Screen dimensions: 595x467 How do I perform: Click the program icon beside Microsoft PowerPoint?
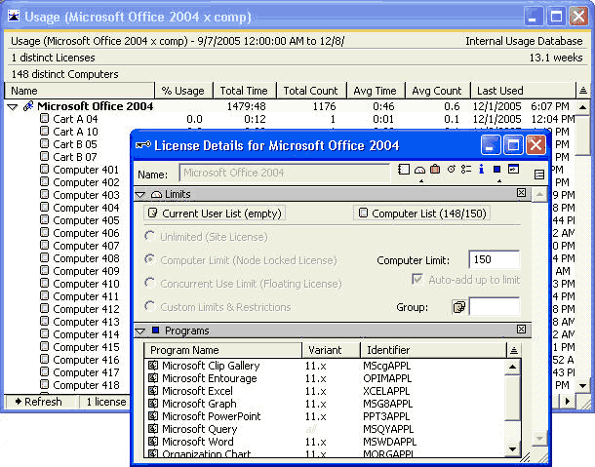coord(153,416)
